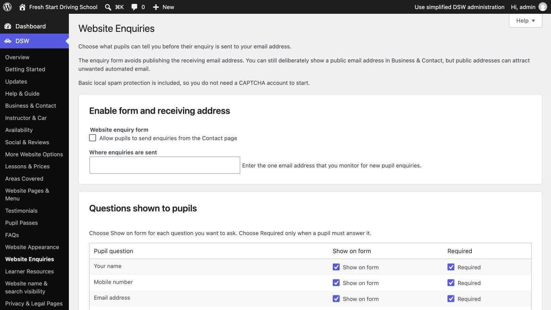Click the Website Enquiries page heading
Viewport: 551px width, 310px height.
pos(116,28)
